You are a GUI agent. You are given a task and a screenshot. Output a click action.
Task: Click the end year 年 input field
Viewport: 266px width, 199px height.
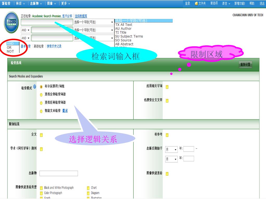tap(189, 159)
